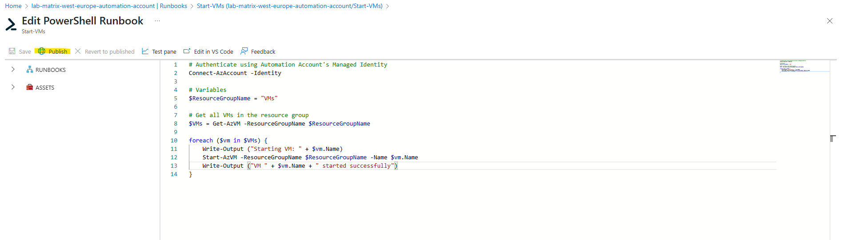
Task: Close the Edit PowerShell Runbook pane
Action: tap(829, 21)
